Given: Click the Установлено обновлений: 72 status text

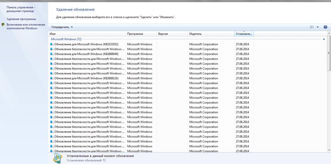Looking at the screenshot, I should click(86, 160).
